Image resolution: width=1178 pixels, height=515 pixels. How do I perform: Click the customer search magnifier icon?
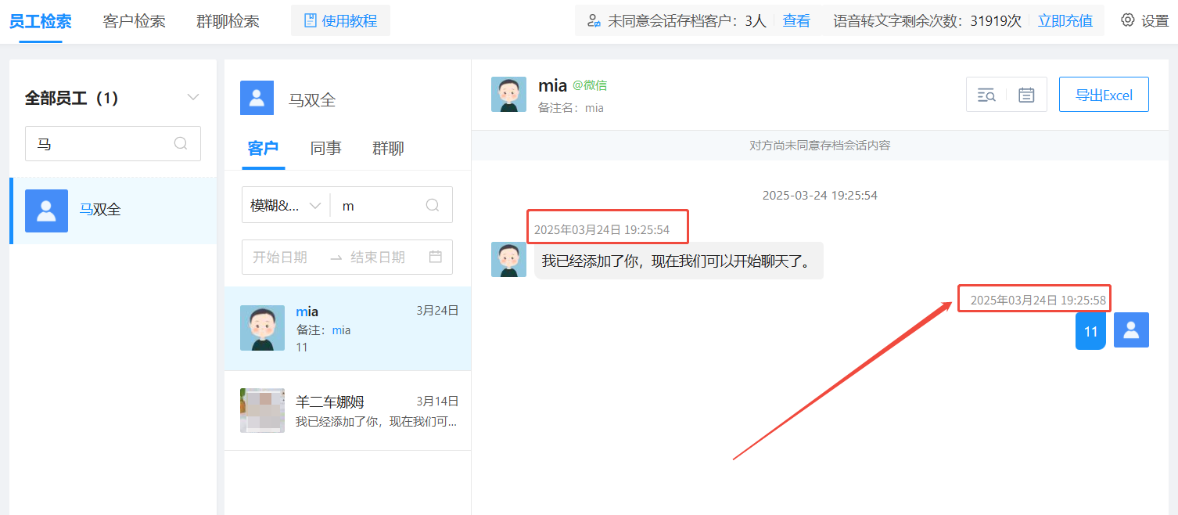click(433, 205)
